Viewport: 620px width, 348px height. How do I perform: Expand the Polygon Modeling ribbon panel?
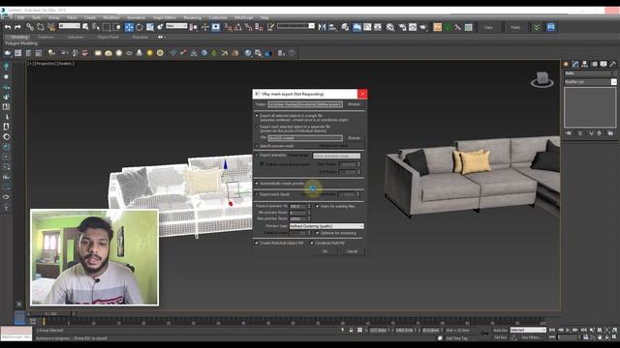pos(21,43)
